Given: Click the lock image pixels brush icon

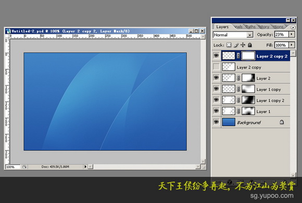Looking at the screenshot, I should 236,45.
